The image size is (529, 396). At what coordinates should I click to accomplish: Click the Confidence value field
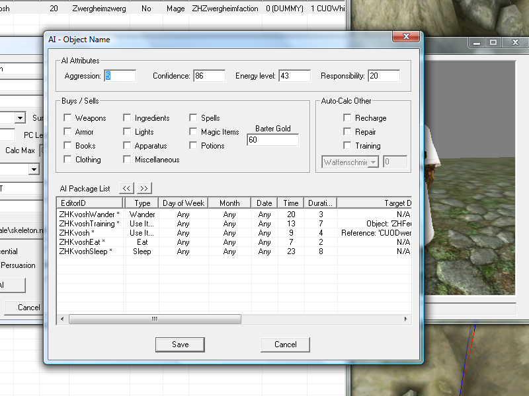point(209,76)
